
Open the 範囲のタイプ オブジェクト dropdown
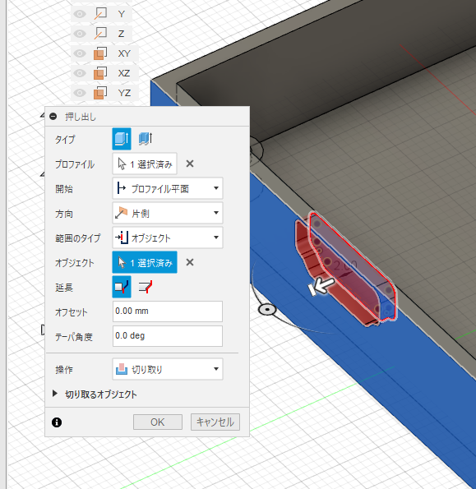(168, 238)
